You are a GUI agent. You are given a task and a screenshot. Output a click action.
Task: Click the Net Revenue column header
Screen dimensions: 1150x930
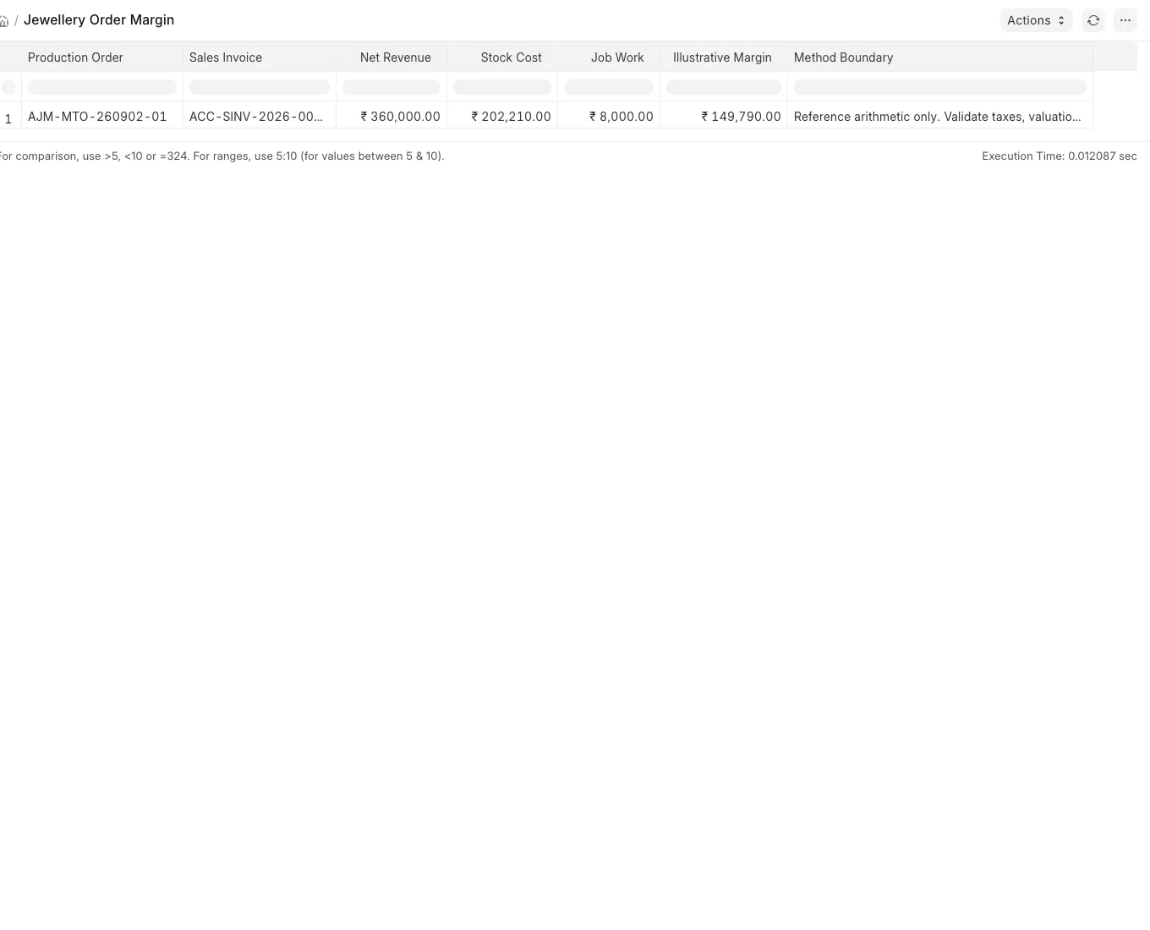point(392,57)
